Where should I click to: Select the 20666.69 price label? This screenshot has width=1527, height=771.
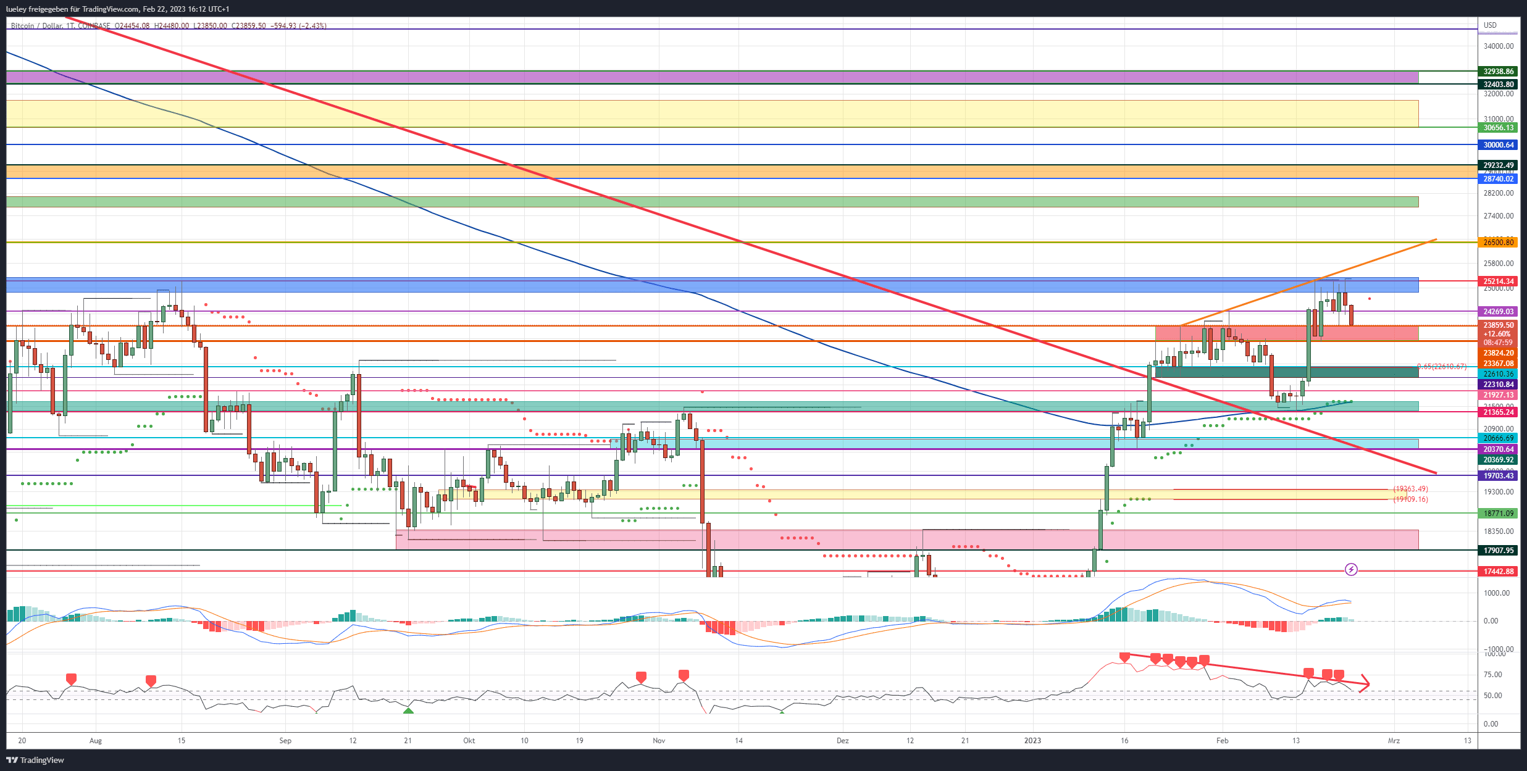(x=1498, y=438)
